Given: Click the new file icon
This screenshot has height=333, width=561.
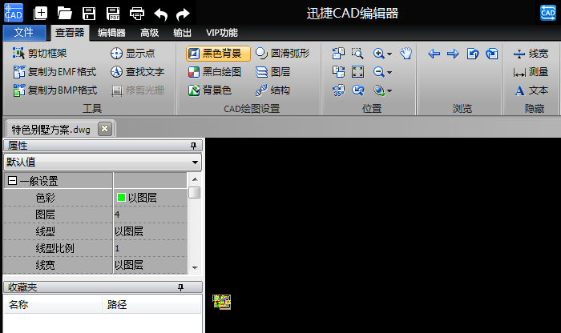Looking at the screenshot, I should tap(40, 14).
